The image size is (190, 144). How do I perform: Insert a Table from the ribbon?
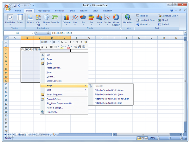(x=20, y=19)
